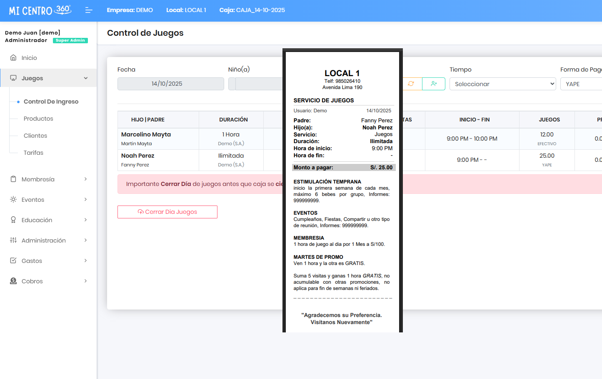602x379 pixels.
Task: Select Tarifas in the Juegos submenu
Action: tap(33, 153)
